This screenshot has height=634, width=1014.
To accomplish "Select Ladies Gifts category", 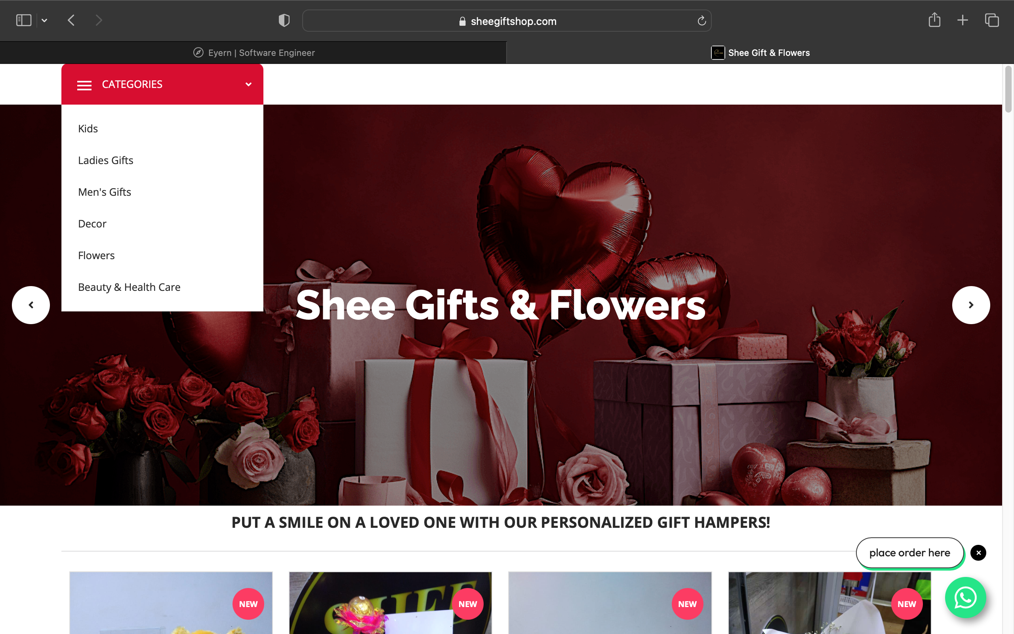I will [x=106, y=160].
